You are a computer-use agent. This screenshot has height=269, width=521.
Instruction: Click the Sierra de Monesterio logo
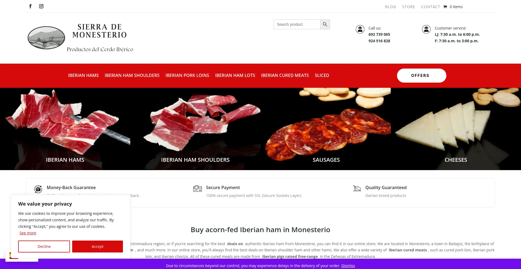tap(81, 38)
